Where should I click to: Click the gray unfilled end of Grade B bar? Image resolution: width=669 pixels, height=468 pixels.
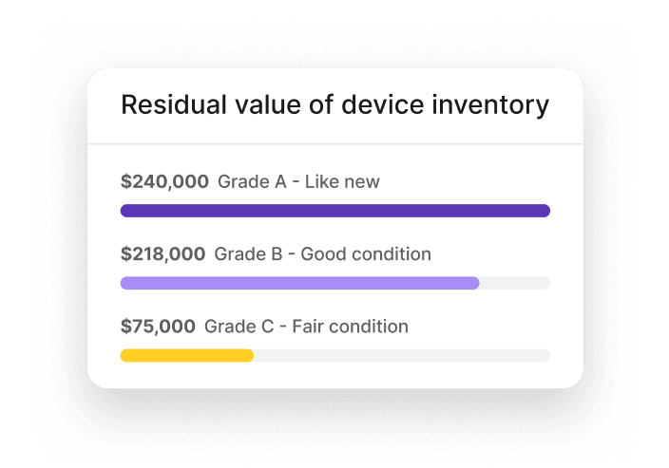coord(515,283)
